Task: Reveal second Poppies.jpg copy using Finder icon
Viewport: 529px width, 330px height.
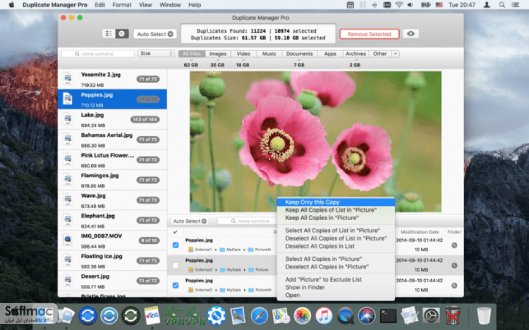Action: tap(454, 265)
